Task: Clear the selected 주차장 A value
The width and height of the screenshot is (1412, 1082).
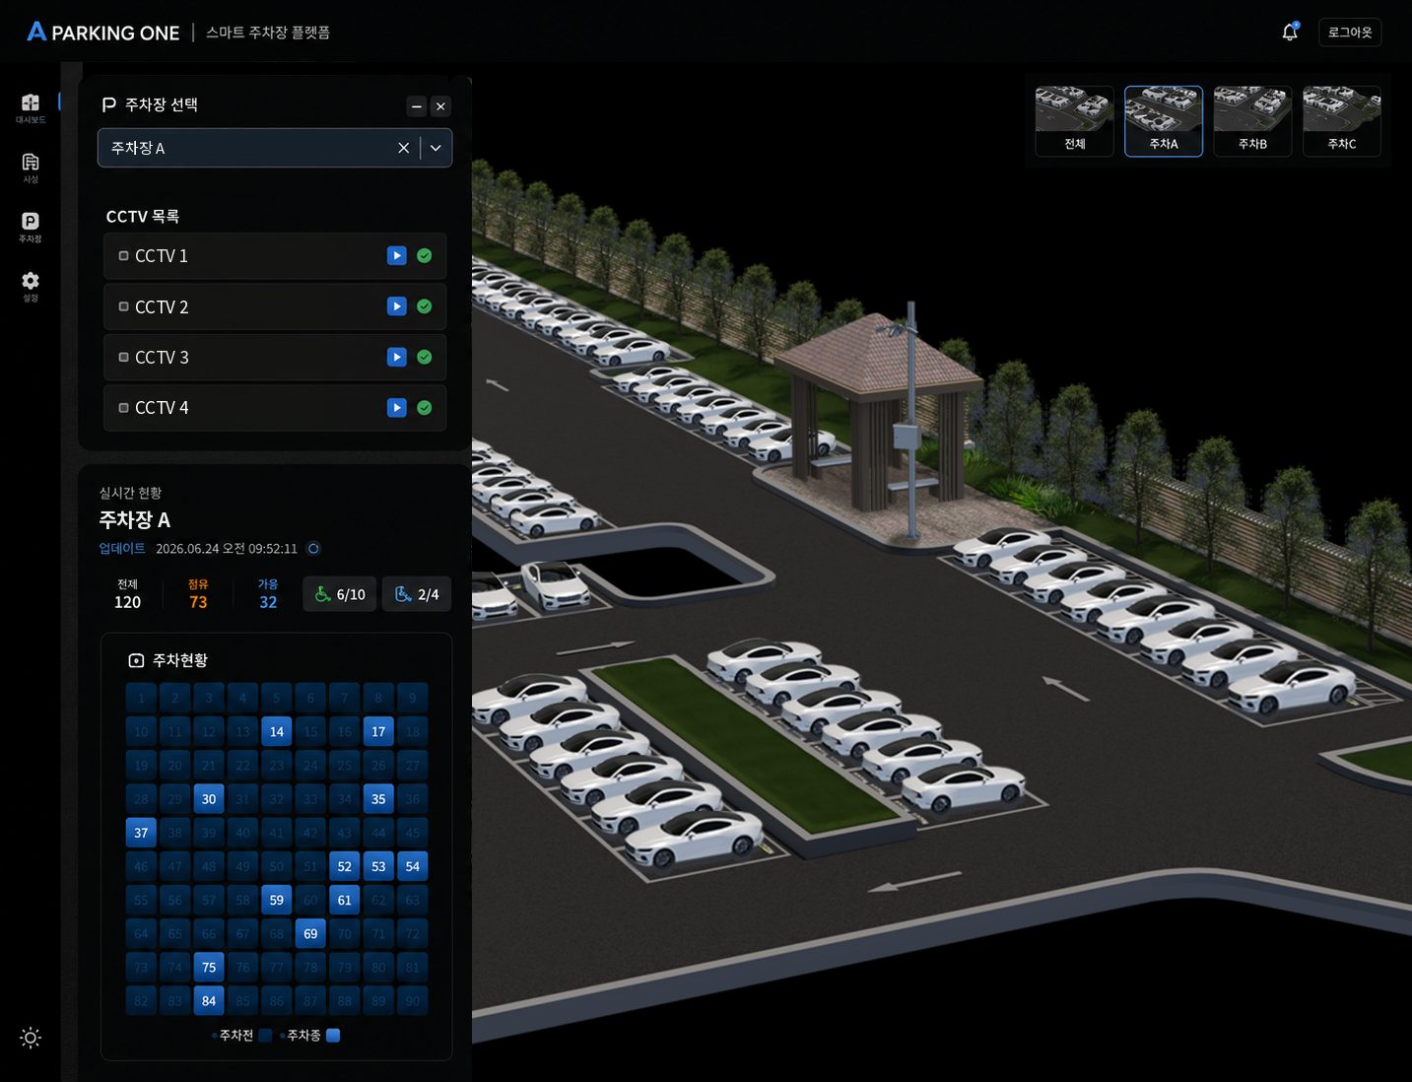Action: pos(403,148)
